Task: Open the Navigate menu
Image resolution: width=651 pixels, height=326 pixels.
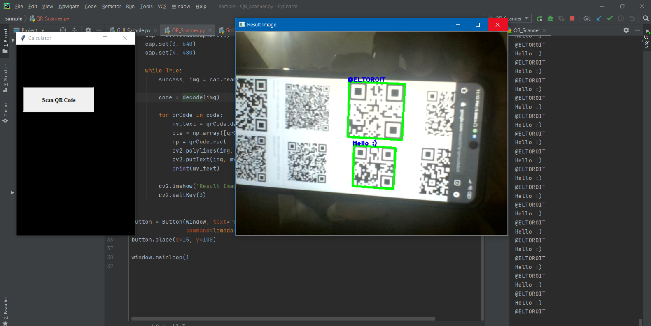Action: coord(69,7)
